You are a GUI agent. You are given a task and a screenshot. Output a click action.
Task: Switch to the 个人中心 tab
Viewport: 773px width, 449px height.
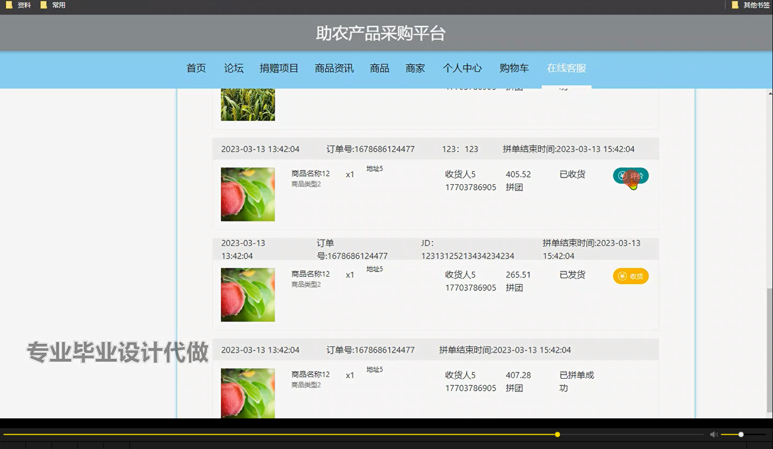[x=462, y=68]
